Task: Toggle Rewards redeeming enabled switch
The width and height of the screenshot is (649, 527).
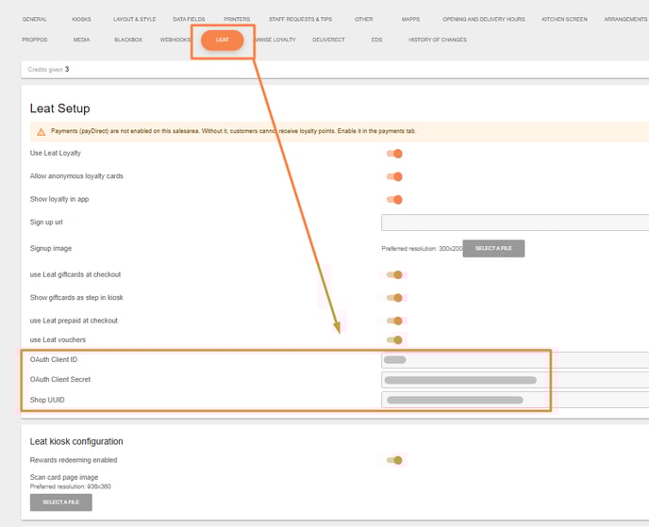Action: [394, 460]
